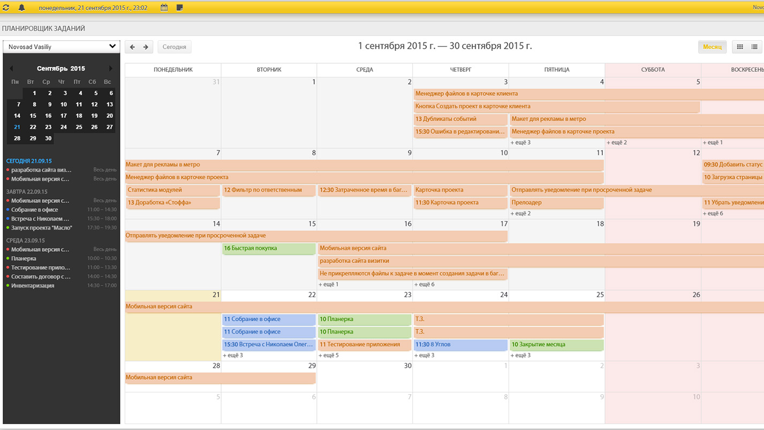The width and height of the screenshot is (764, 430).
Task: Open event '12:30 Затраченное время в баг'
Action: 365,190
